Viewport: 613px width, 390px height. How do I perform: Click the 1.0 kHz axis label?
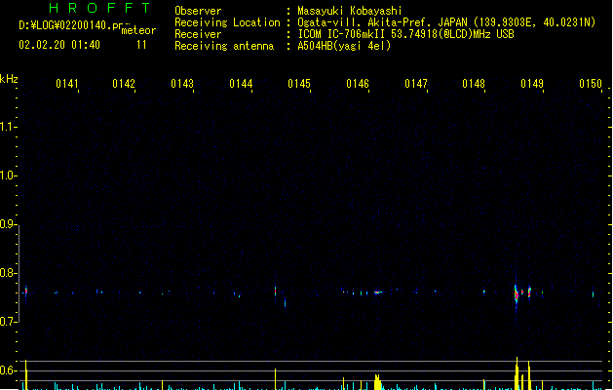(7, 175)
